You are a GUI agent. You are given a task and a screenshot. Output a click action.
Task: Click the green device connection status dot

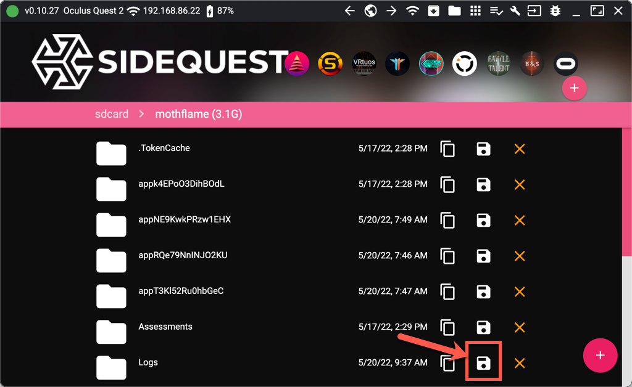click(x=12, y=11)
